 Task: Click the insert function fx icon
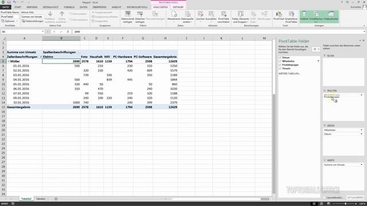tap(68, 31)
